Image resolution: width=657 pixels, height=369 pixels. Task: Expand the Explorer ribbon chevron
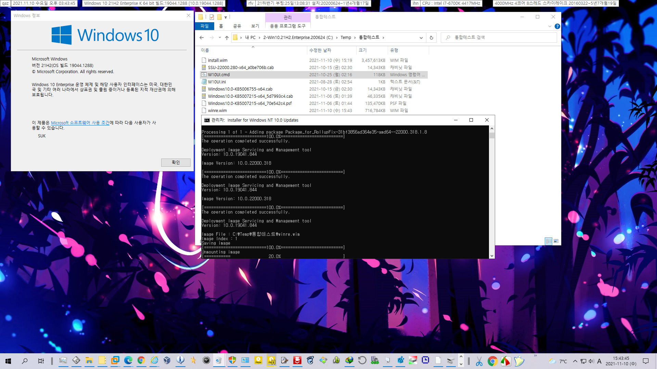coord(550,26)
